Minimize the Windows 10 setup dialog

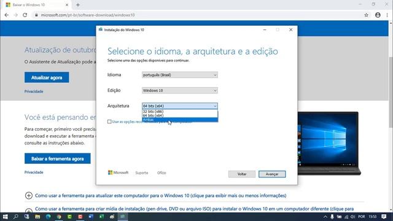(265, 29)
